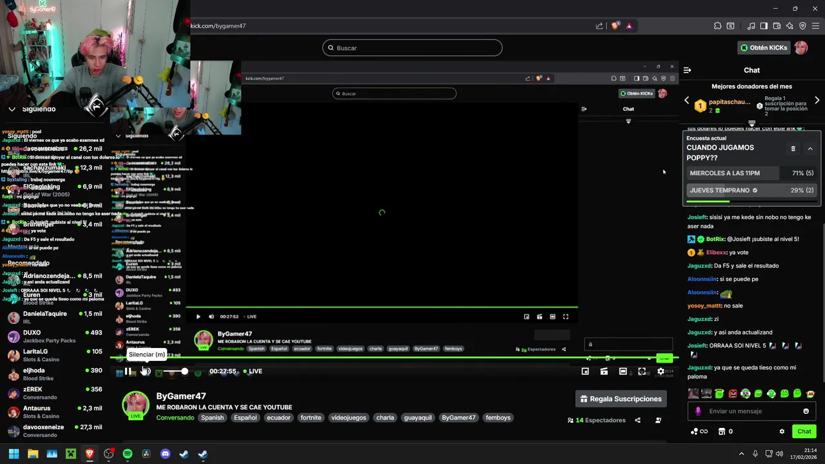Collapse the chat panel
The height and width of the screenshot is (464, 825).
point(687,70)
